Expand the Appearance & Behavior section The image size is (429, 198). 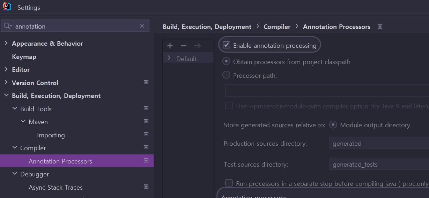click(x=6, y=43)
